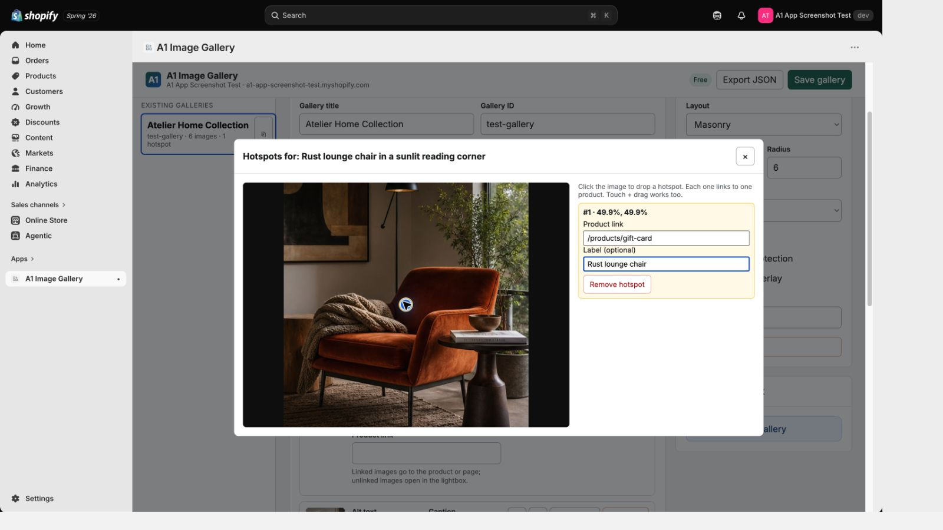Open Settings link in sidebar
This screenshot has height=530, width=943.
click(39, 498)
